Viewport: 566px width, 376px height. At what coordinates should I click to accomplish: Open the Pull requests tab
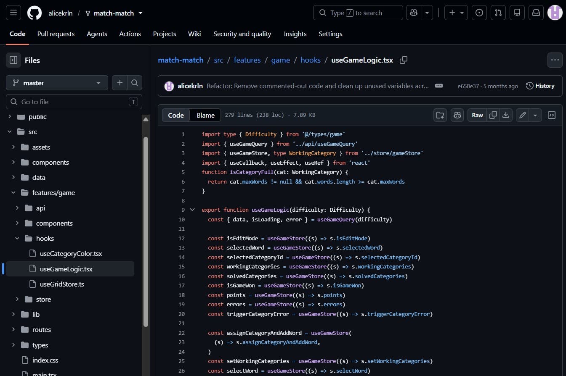(56, 34)
